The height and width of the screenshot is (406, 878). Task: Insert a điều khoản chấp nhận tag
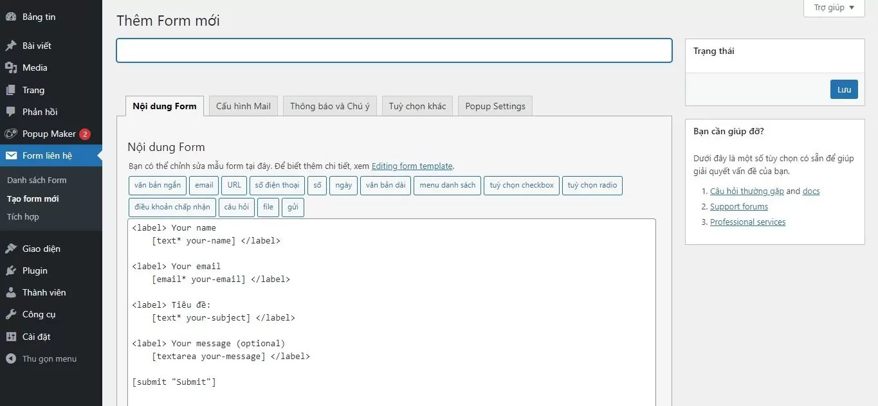pyautogui.click(x=172, y=207)
